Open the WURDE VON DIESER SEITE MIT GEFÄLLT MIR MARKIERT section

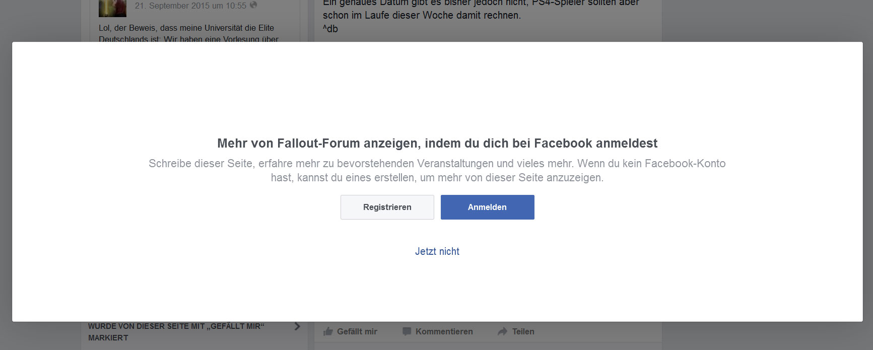pyautogui.click(x=194, y=332)
